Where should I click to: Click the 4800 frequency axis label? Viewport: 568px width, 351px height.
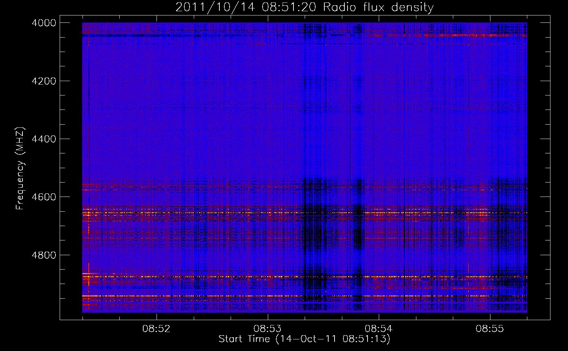(44, 255)
